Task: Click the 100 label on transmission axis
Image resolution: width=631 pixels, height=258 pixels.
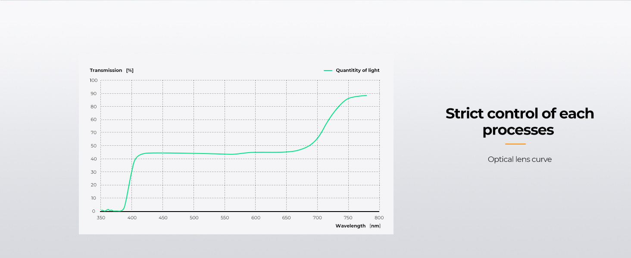Action: (x=94, y=80)
